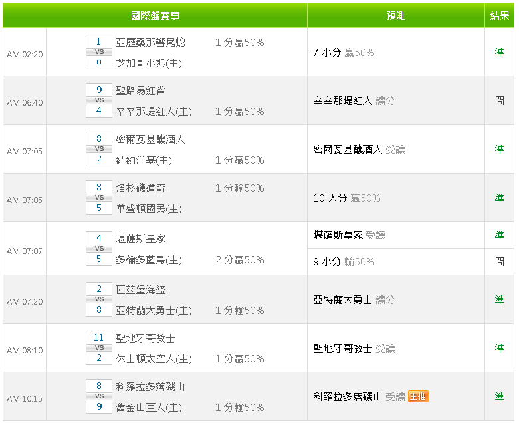The width and height of the screenshot is (519, 423).
Task: Click 1 分輸50% handicap for 亞特蘭大勇士
Action: [x=240, y=311]
